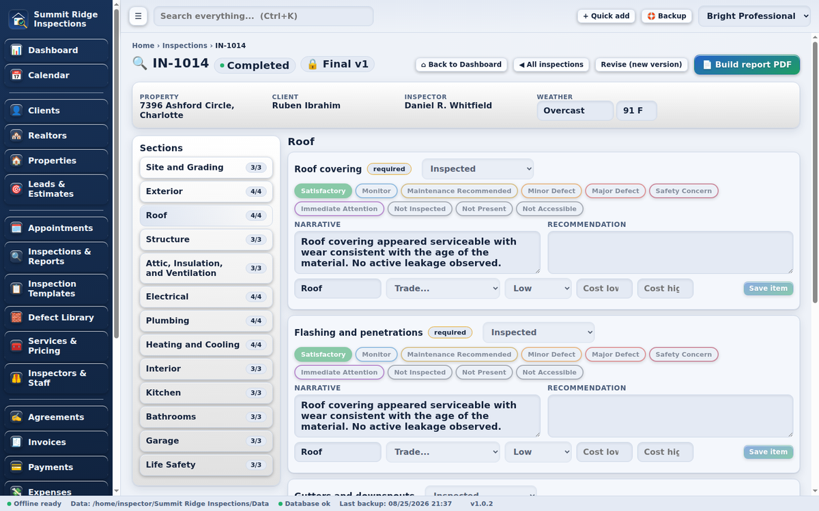This screenshot has height=511, width=819.
Task: Click the Agreements signing icon
Action: [x=16, y=417]
